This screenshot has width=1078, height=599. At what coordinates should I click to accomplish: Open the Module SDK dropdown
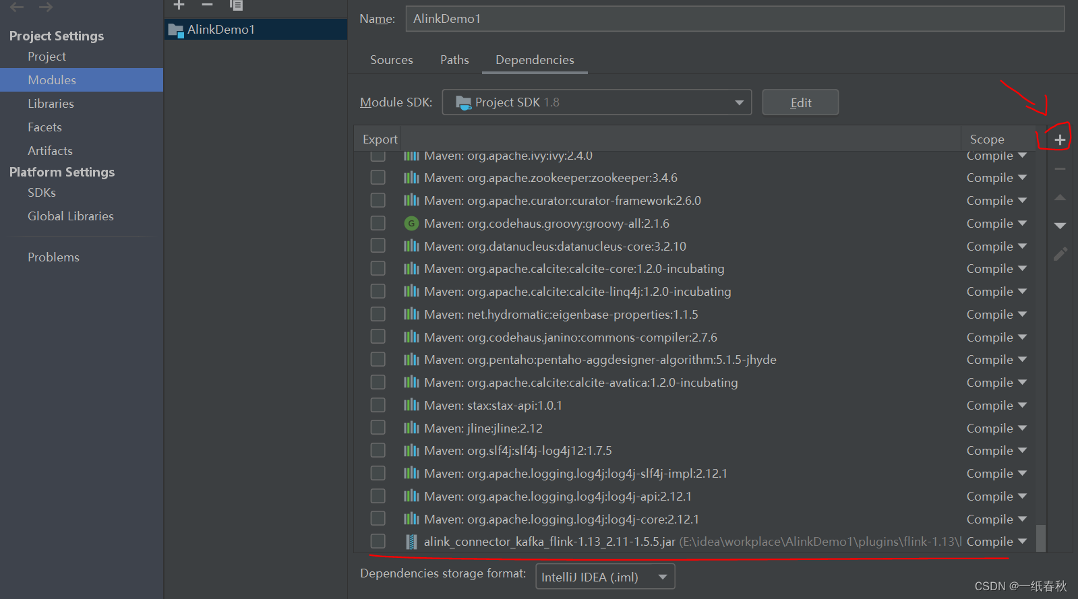(597, 102)
